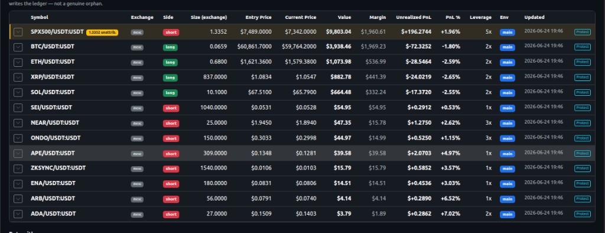605x233 pixels.
Task: Sort by the Margin column header
Action: 378,17
